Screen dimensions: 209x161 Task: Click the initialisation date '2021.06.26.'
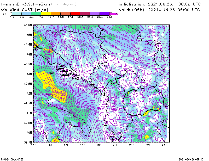[161, 4]
